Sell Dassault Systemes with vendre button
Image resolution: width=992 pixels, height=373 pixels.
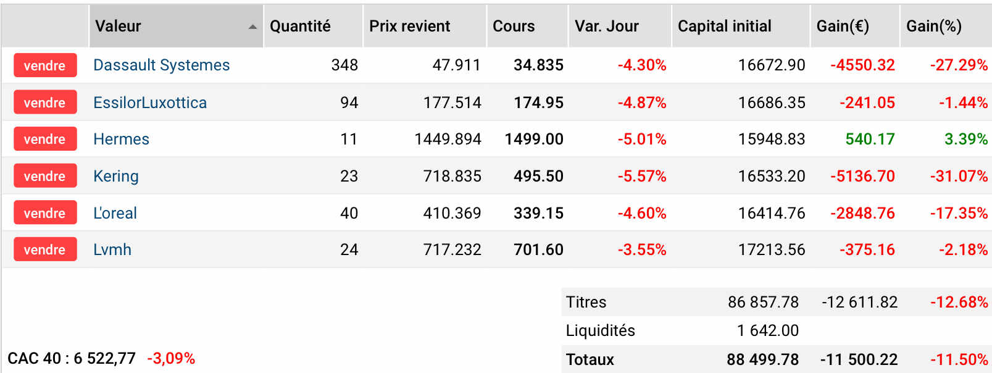tap(45, 65)
